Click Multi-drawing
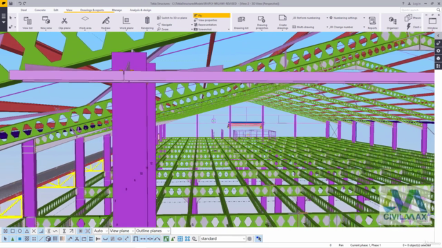Screen dimensions: 442x248 tap(303, 27)
